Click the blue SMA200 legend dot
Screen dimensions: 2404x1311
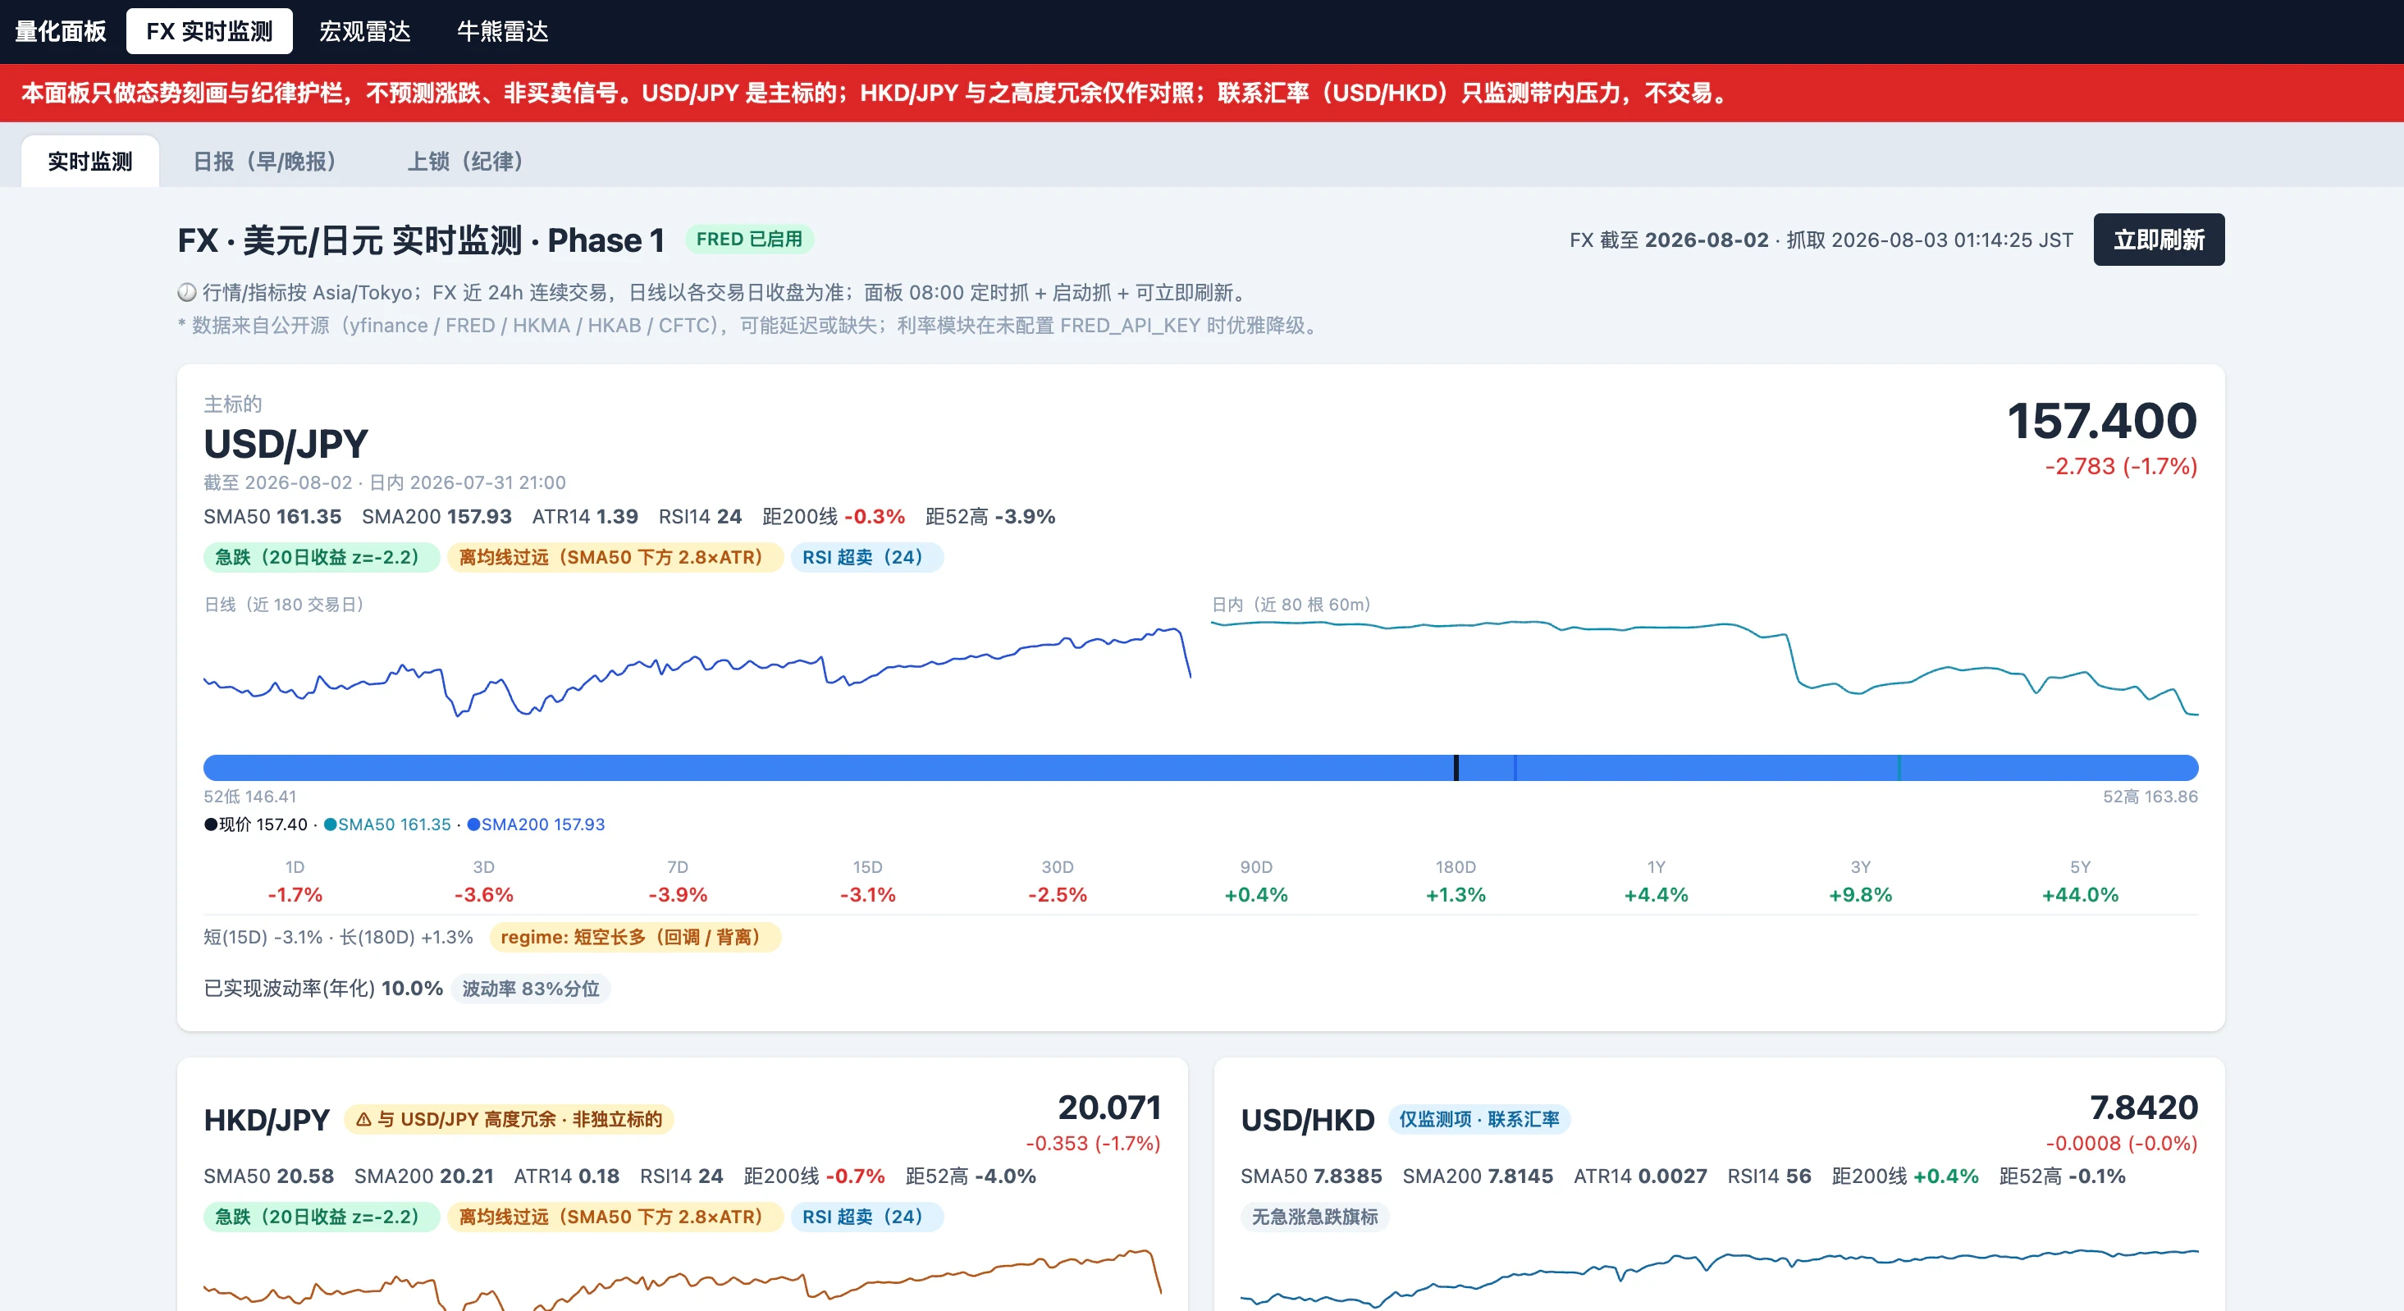(x=474, y=824)
